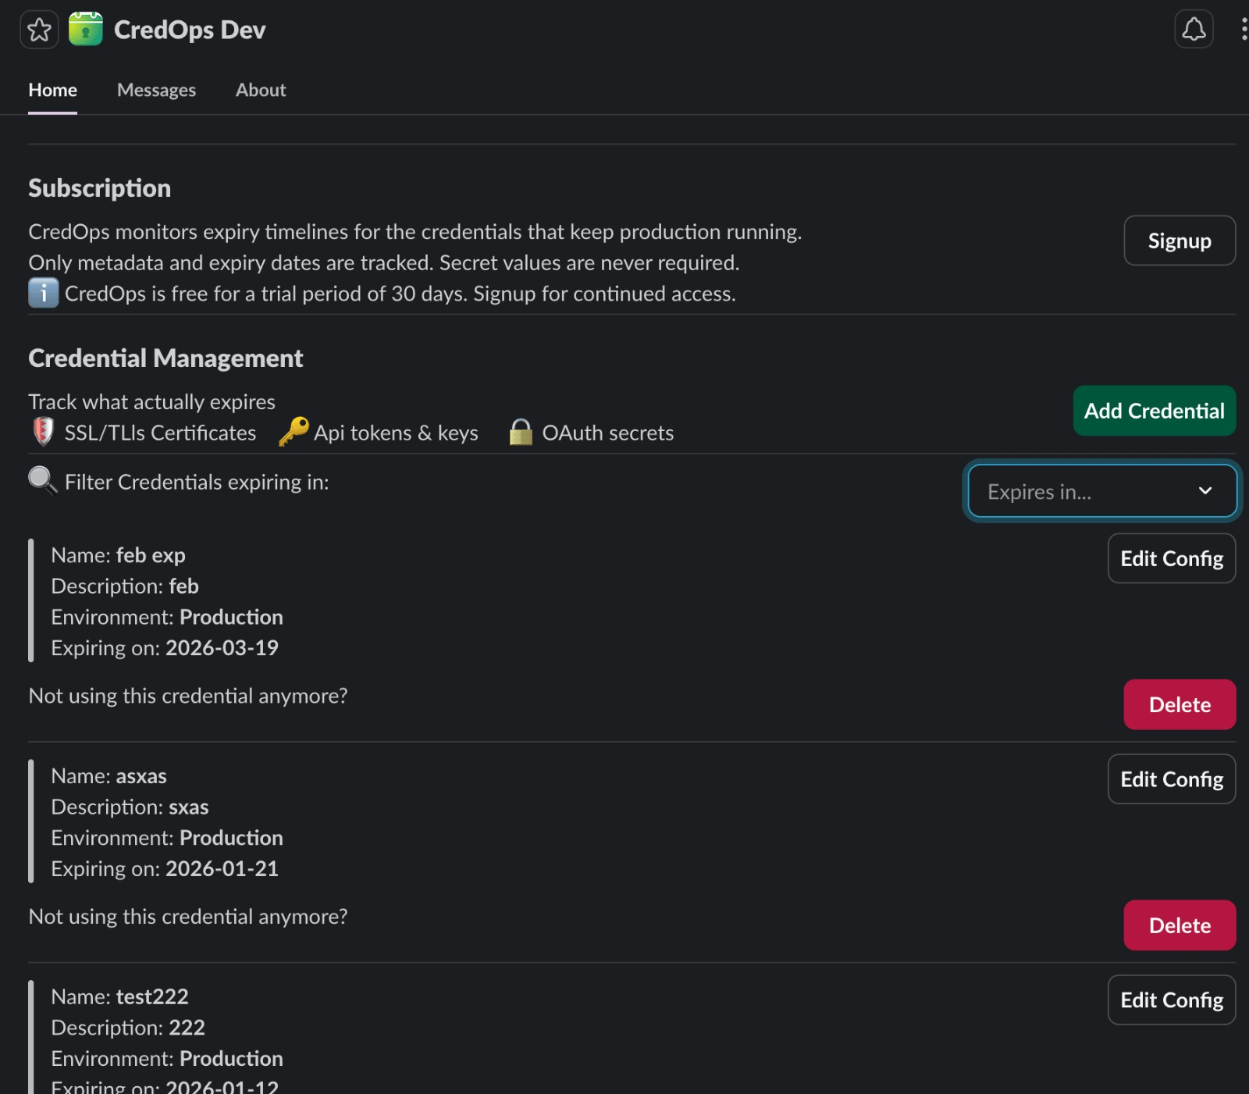Open notifications bell icon
This screenshot has height=1094, width=1249.
coord(1193,30)
